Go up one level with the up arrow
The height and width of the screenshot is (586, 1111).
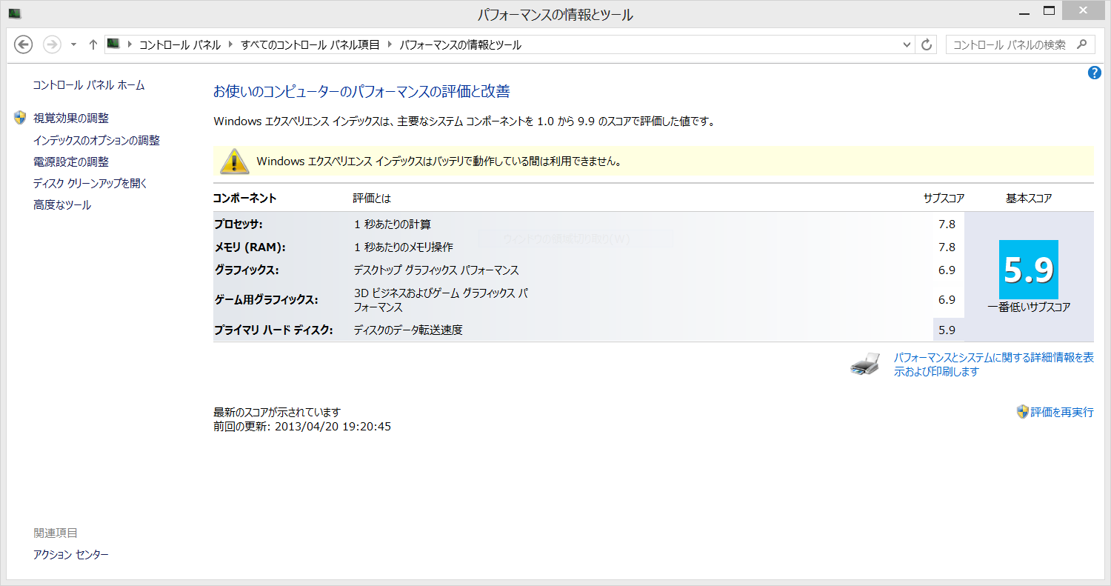pyautogui.click(x=93, y=44)
